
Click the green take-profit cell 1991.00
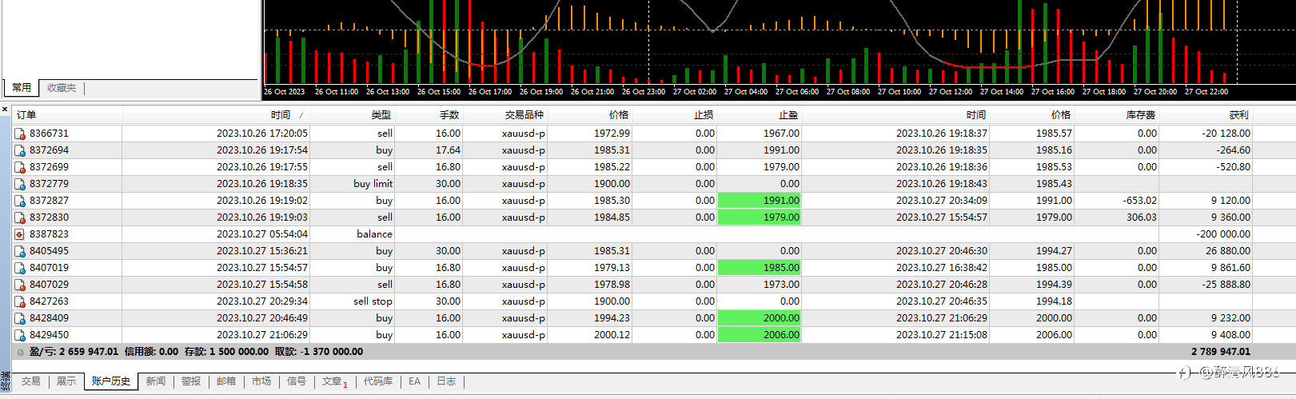click(x=760, y=201)
